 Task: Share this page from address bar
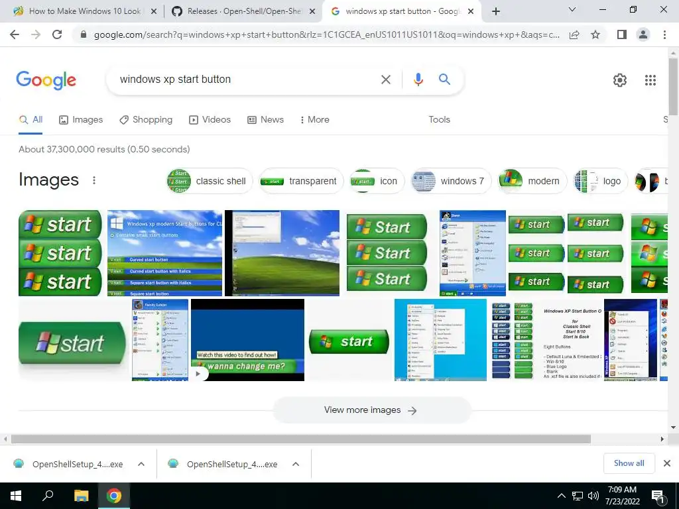574,34
